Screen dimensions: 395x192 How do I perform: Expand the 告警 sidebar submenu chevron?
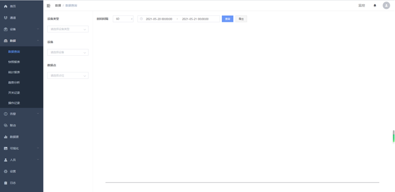(38, 114)
